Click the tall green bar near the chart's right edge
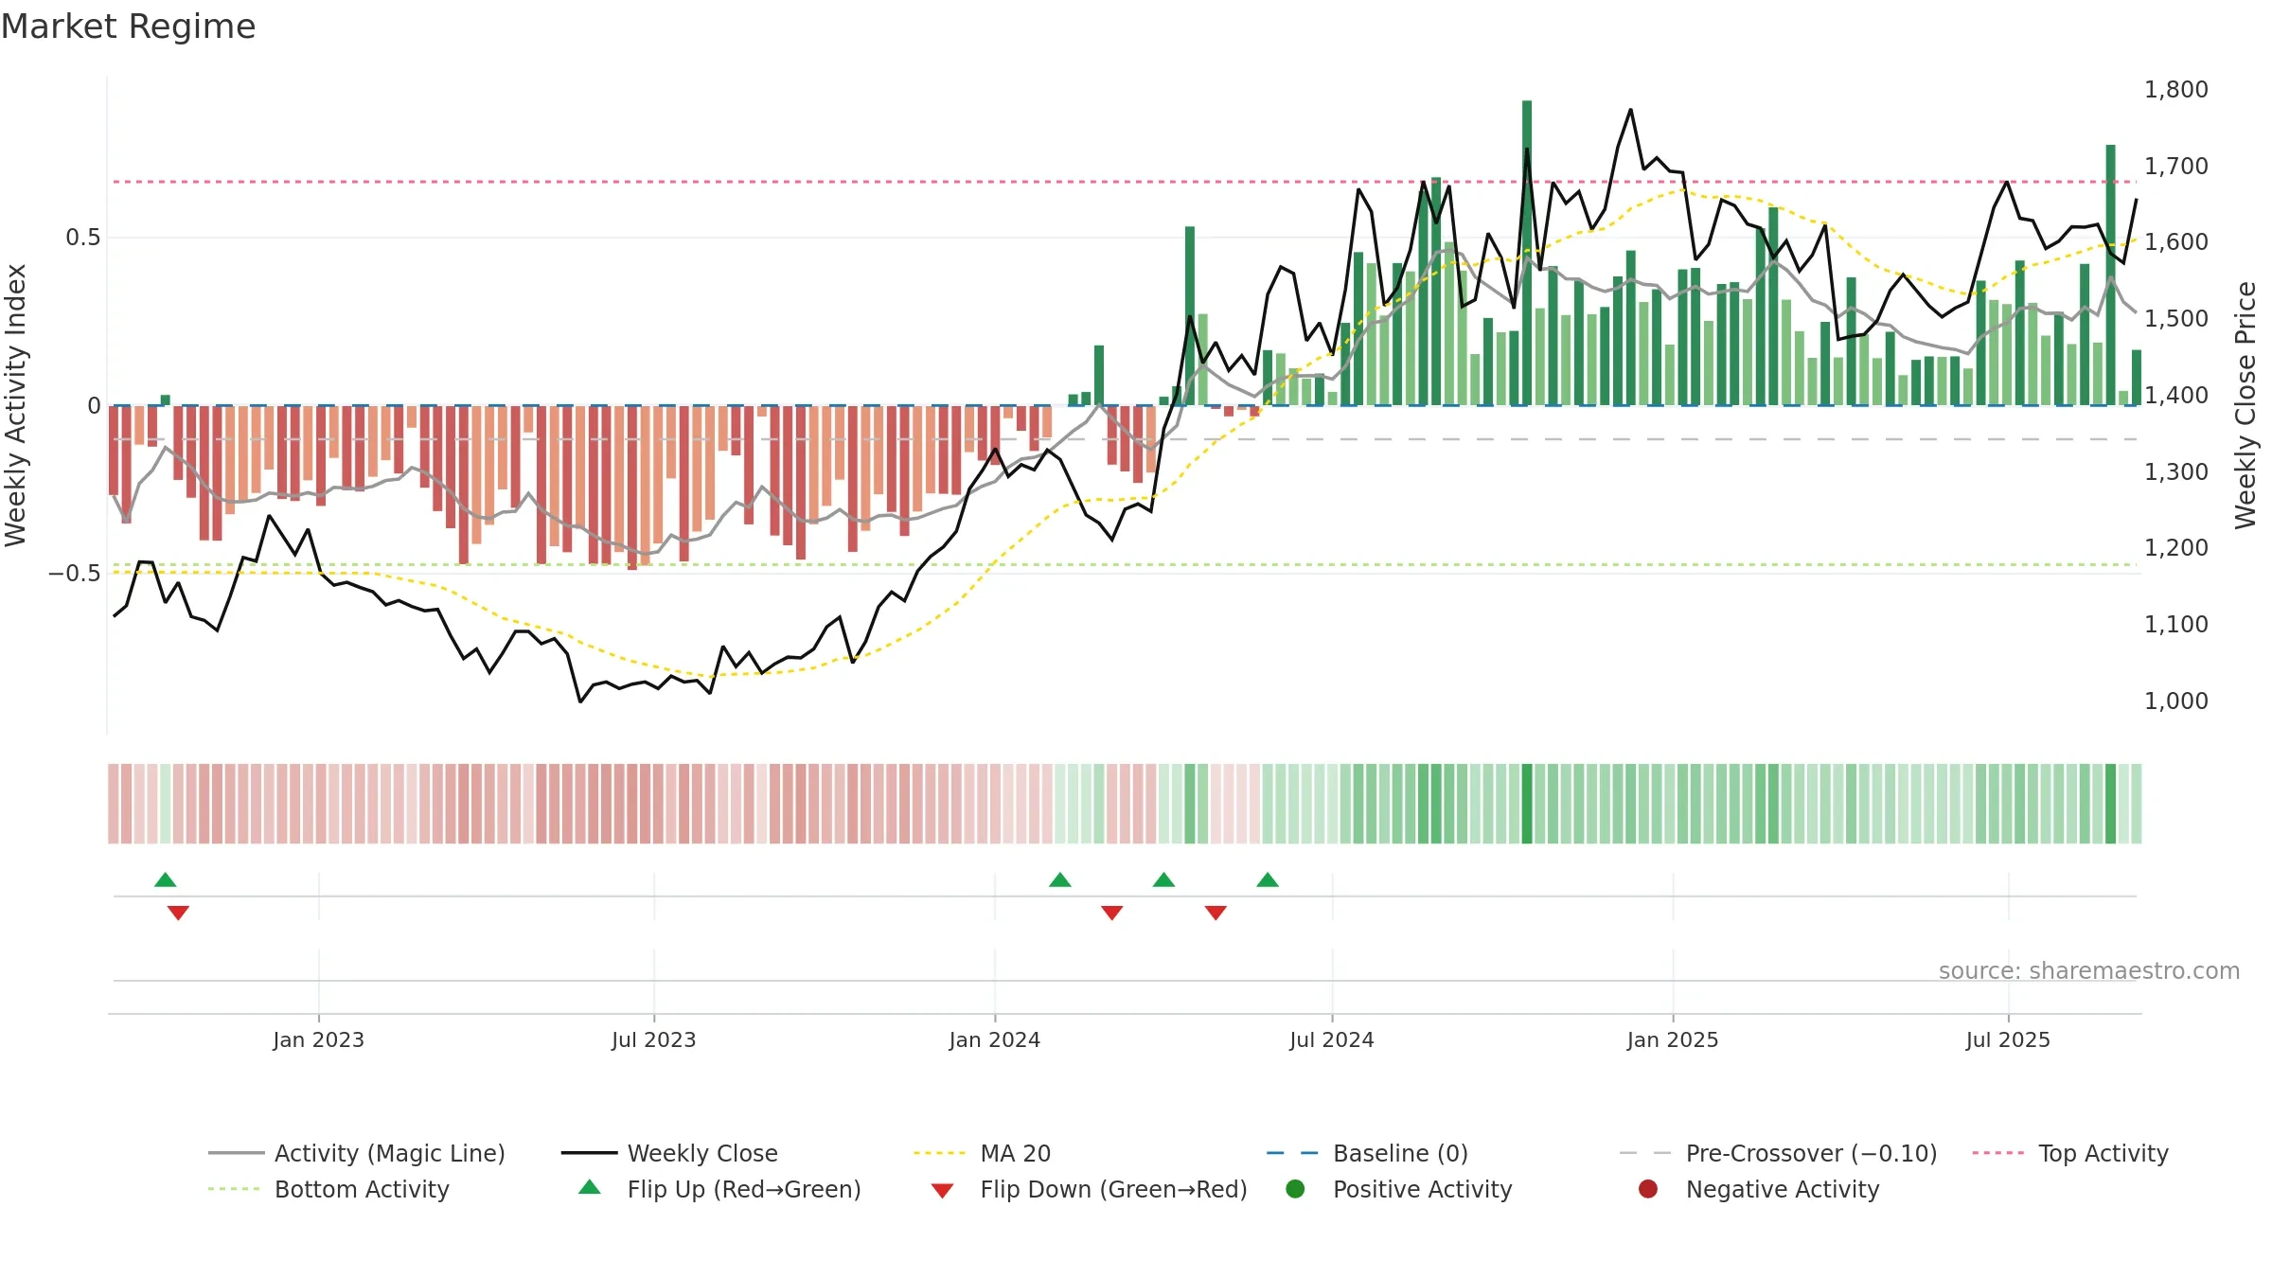Screen dimensions: 2272x1278 coord(2110,275)
